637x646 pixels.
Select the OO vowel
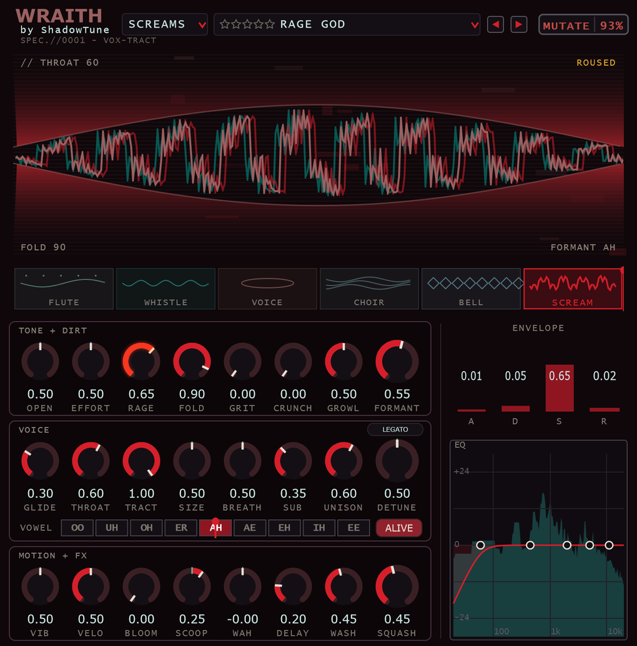[77, 528]
